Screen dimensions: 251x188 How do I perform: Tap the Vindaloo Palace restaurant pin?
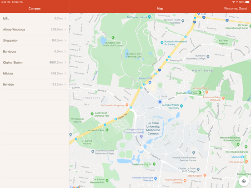206,92
